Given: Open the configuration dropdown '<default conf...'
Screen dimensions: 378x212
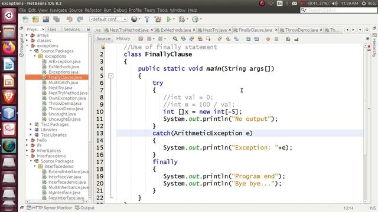Looking at the screenshot, I should click(x=108, y=19).
